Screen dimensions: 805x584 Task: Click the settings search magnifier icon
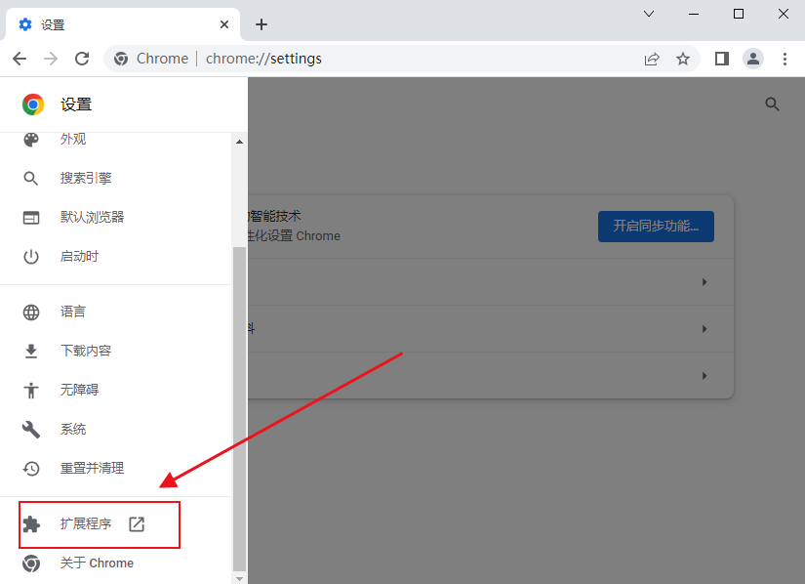772,104
